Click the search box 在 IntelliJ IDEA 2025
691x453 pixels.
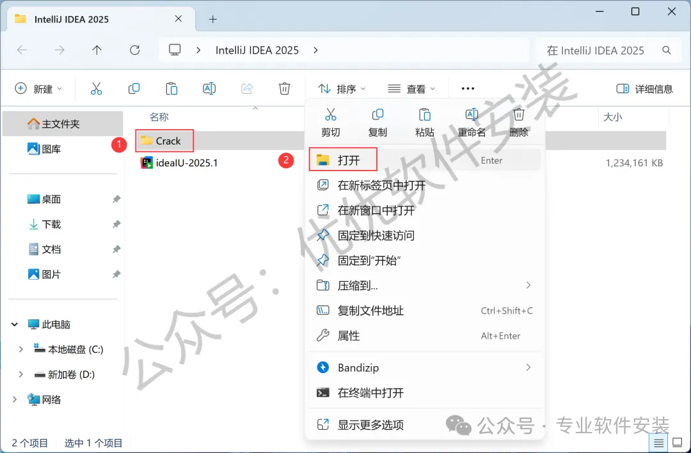coord(609,50)
